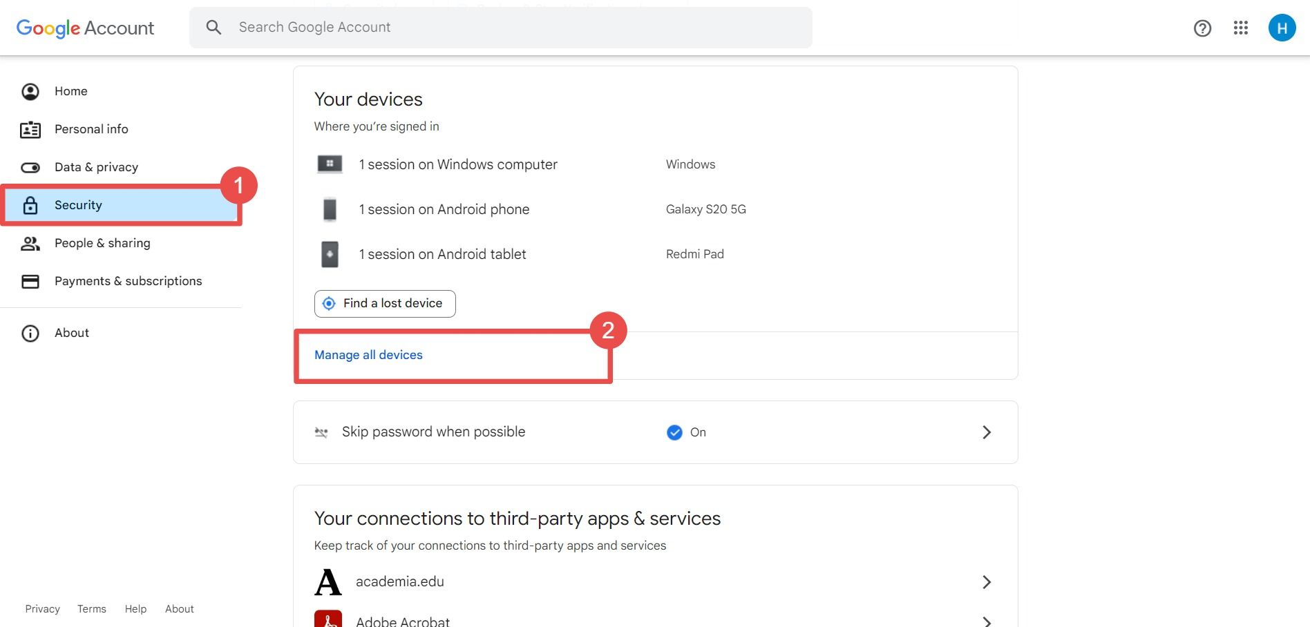Click the People & sharing sidebar icon
The height and width of the screenshot is (627, 1310).
pos(30,243)
